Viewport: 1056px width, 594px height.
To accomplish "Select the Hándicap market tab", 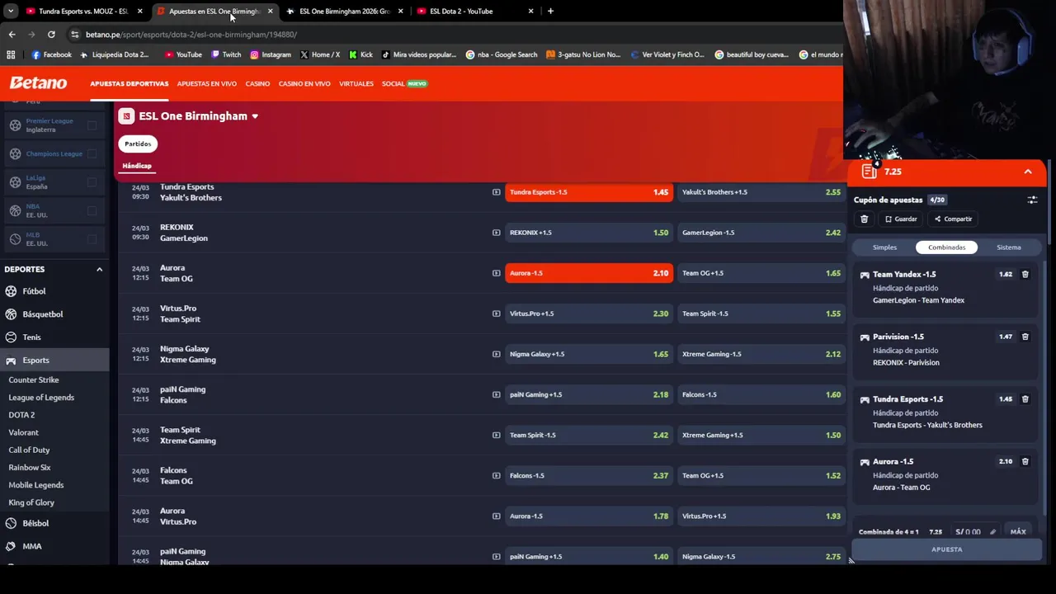I will [137, 166].
